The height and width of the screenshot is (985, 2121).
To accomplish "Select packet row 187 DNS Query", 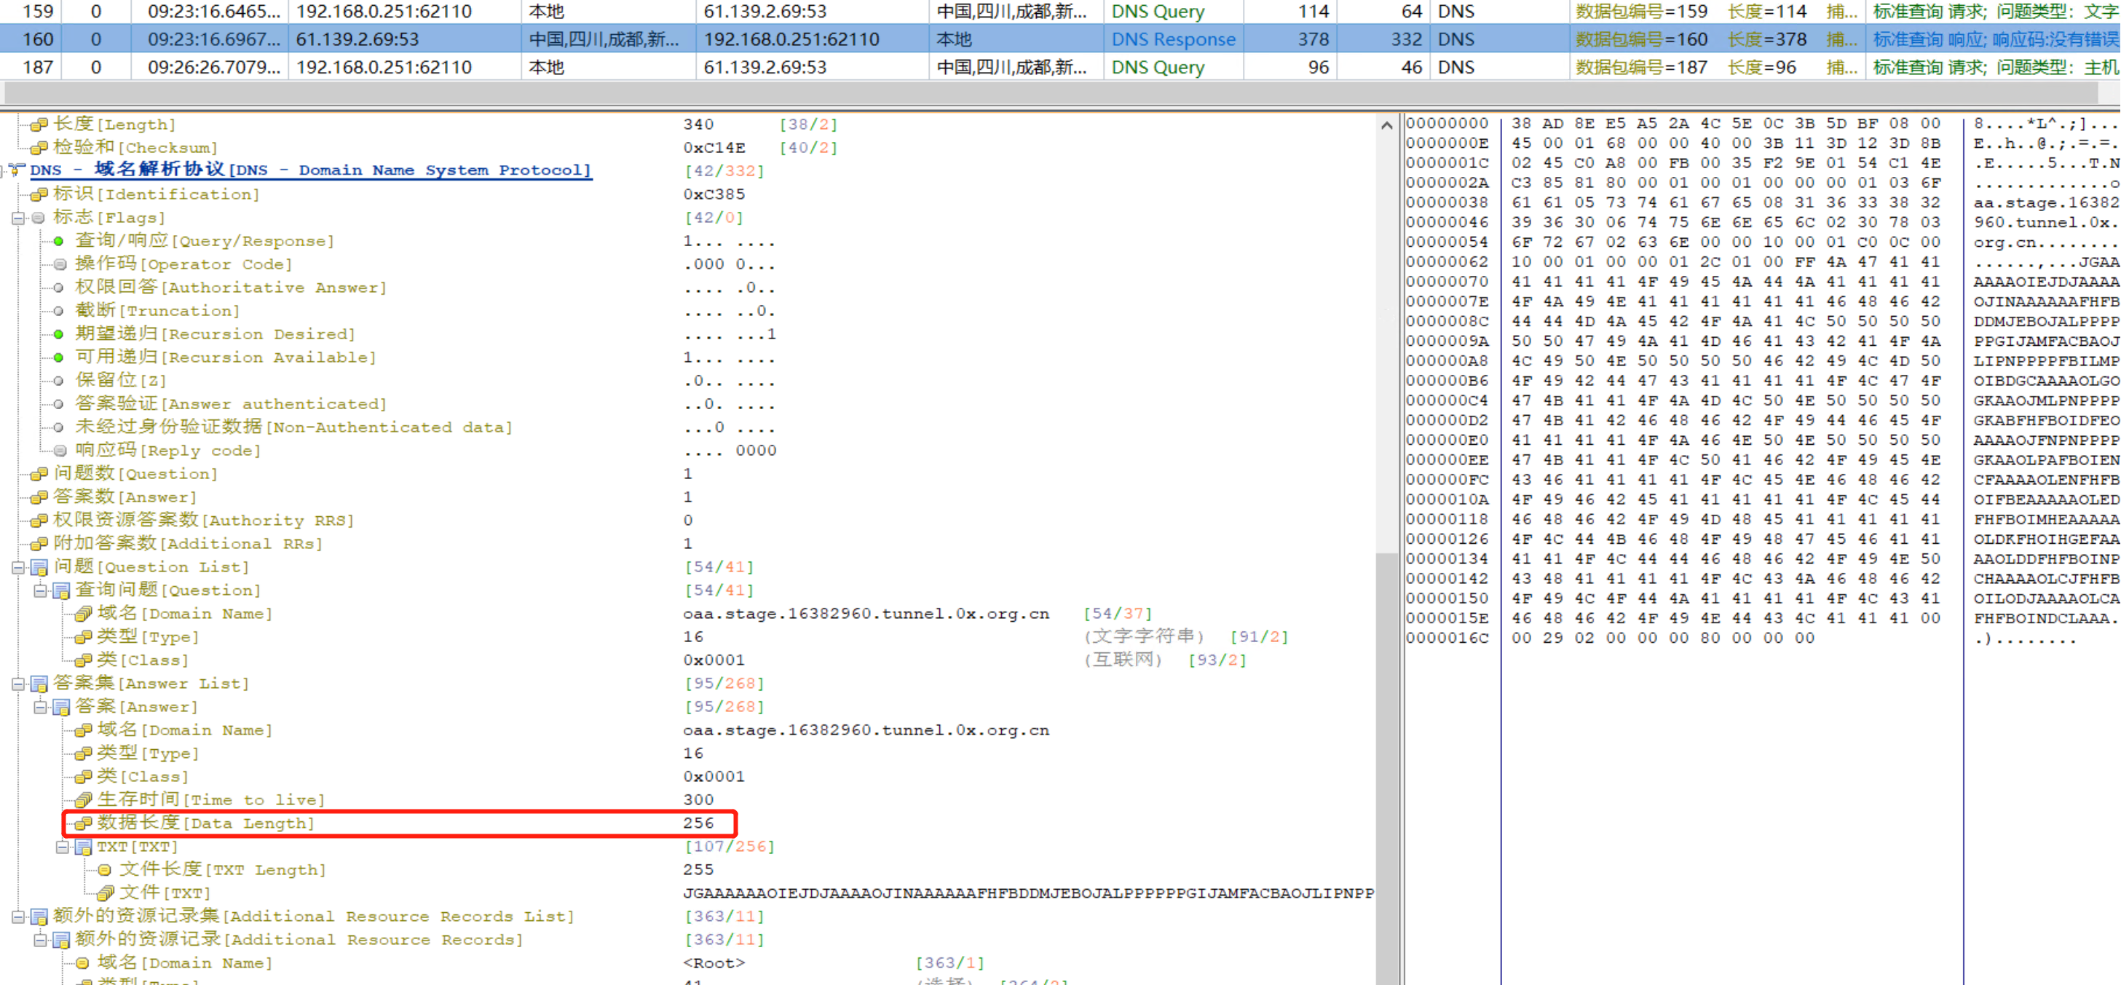I will [1060, 68].
